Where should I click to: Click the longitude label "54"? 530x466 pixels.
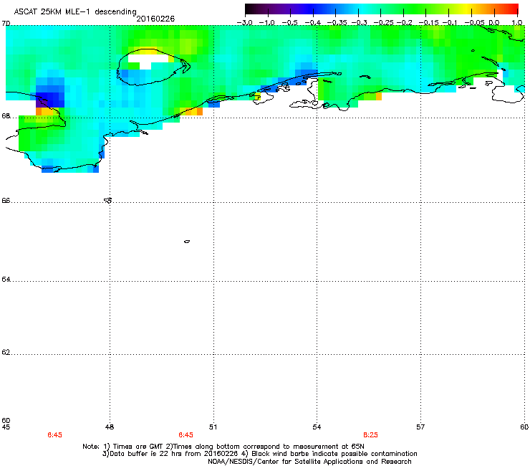coord(317,427)
